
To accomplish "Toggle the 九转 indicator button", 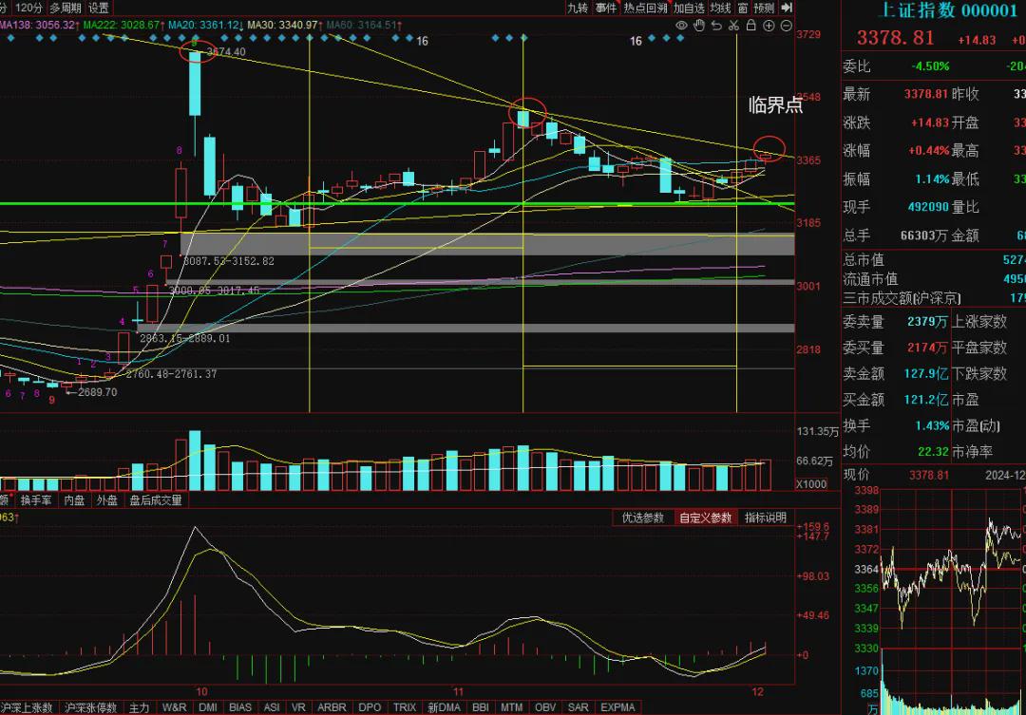I will pyautogui.click(x=578, y=8).
